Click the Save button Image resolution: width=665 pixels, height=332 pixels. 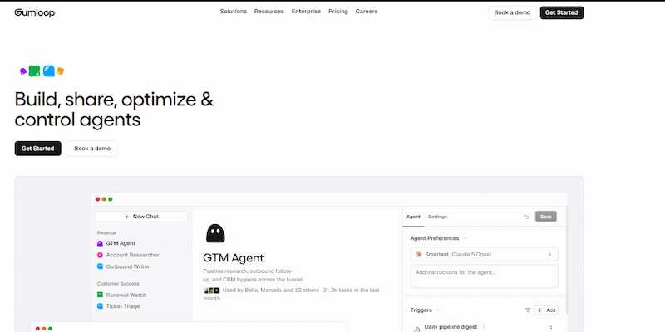tap(546, 217)
